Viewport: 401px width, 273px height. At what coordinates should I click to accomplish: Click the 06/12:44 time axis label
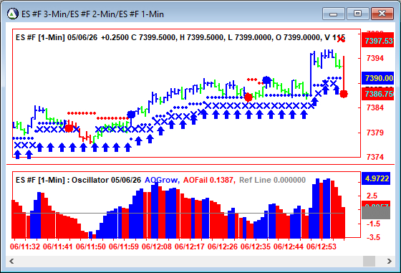pyautogui.click(x=289, y=246)
